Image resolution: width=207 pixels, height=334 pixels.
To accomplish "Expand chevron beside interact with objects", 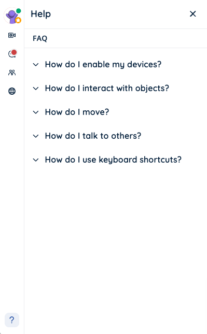I will click(36, 89).
